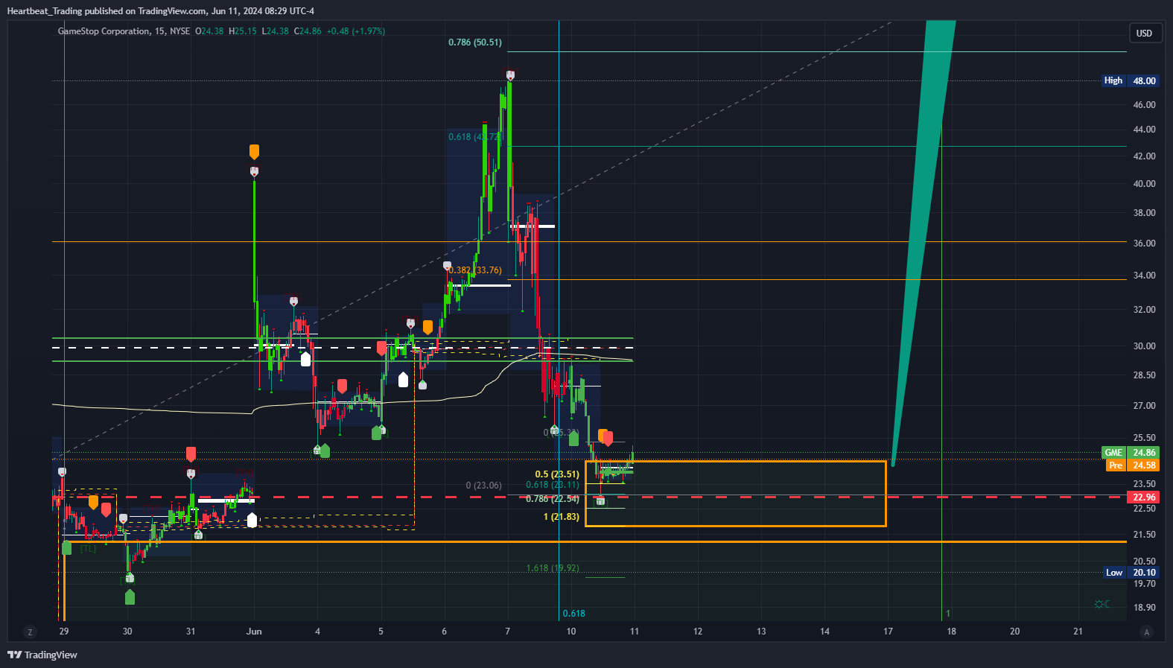Click the GME 24.86 last price label

click(1130, 453)
